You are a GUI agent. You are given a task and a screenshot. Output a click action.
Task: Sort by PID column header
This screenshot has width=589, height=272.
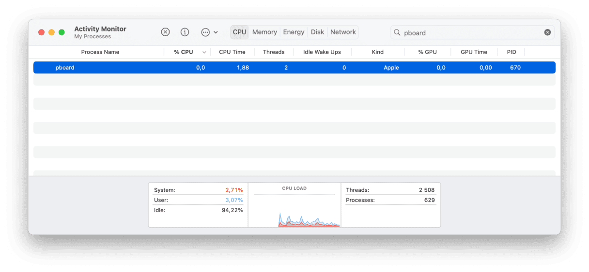coord(511,52)
